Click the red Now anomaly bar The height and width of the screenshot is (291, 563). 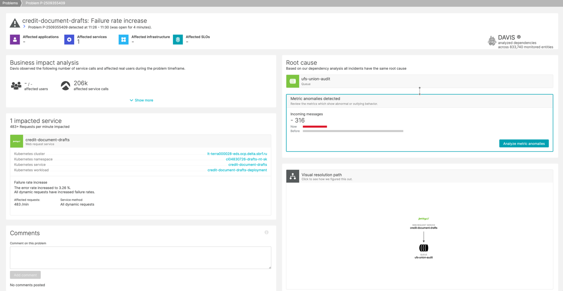[314, 126]
